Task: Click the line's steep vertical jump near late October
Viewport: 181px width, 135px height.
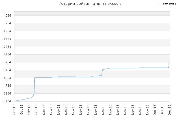Action: pyautogui.click(x=35, y=85)
